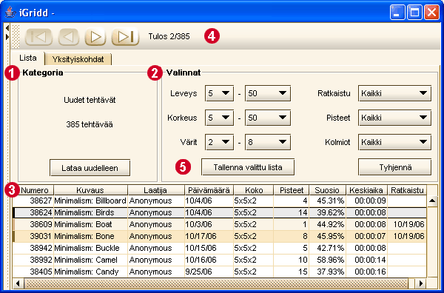This screenshot has height=293, width=444.
Task: Click horizontal scrollbar right arrow
Action: [421, 283]
